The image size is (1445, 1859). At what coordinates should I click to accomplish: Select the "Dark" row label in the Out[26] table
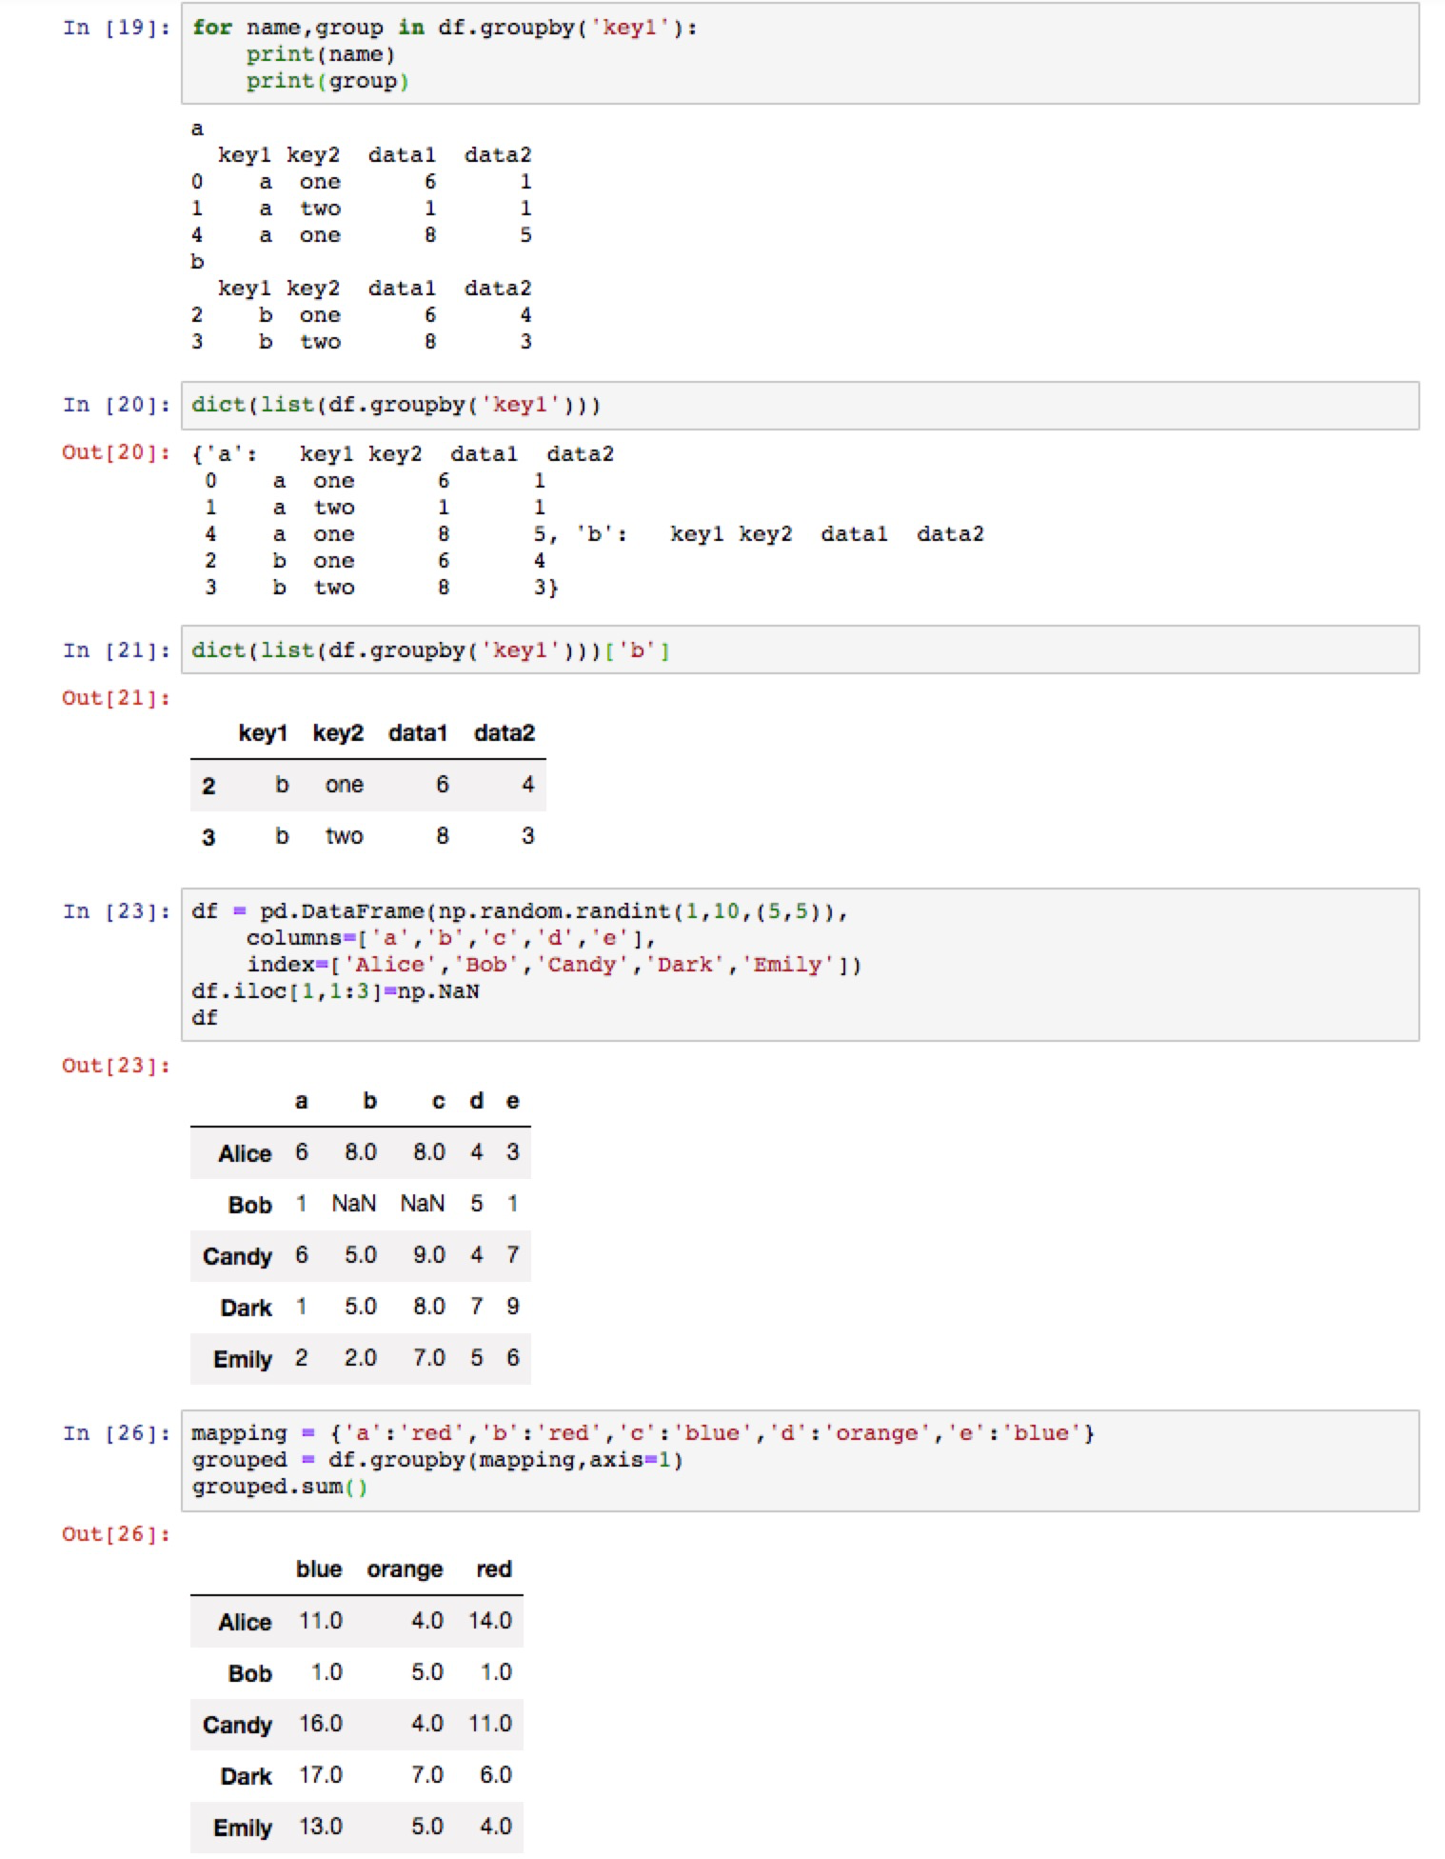pos(247,1776)
